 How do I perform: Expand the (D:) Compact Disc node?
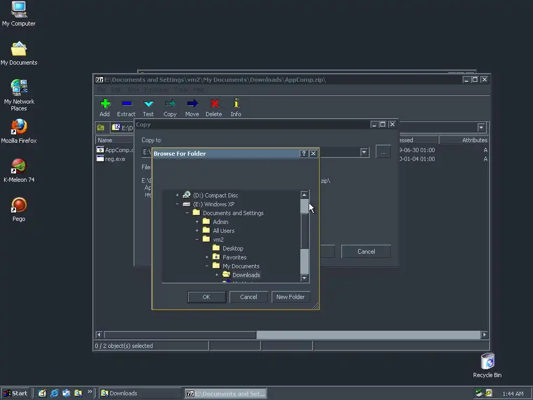point(177,195)
